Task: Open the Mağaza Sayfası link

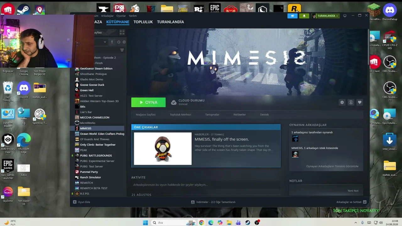Action: 146,115
